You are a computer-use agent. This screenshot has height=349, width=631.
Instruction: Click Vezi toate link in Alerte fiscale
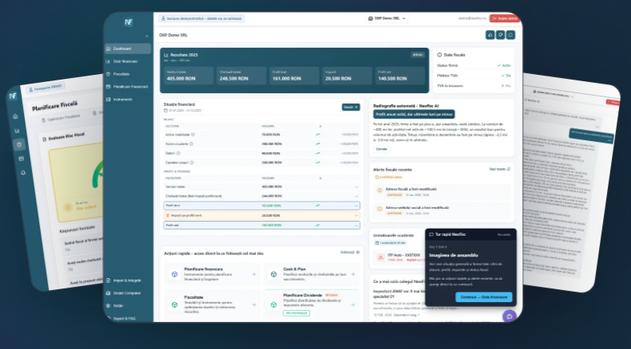click(499, 169)
